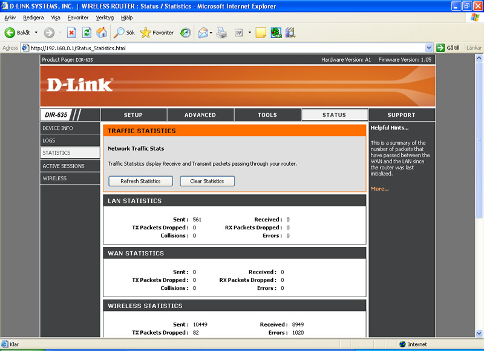This screenshot has width=484, height=351.
Task: Click the LAN Sent value 561
Action: 197,220
